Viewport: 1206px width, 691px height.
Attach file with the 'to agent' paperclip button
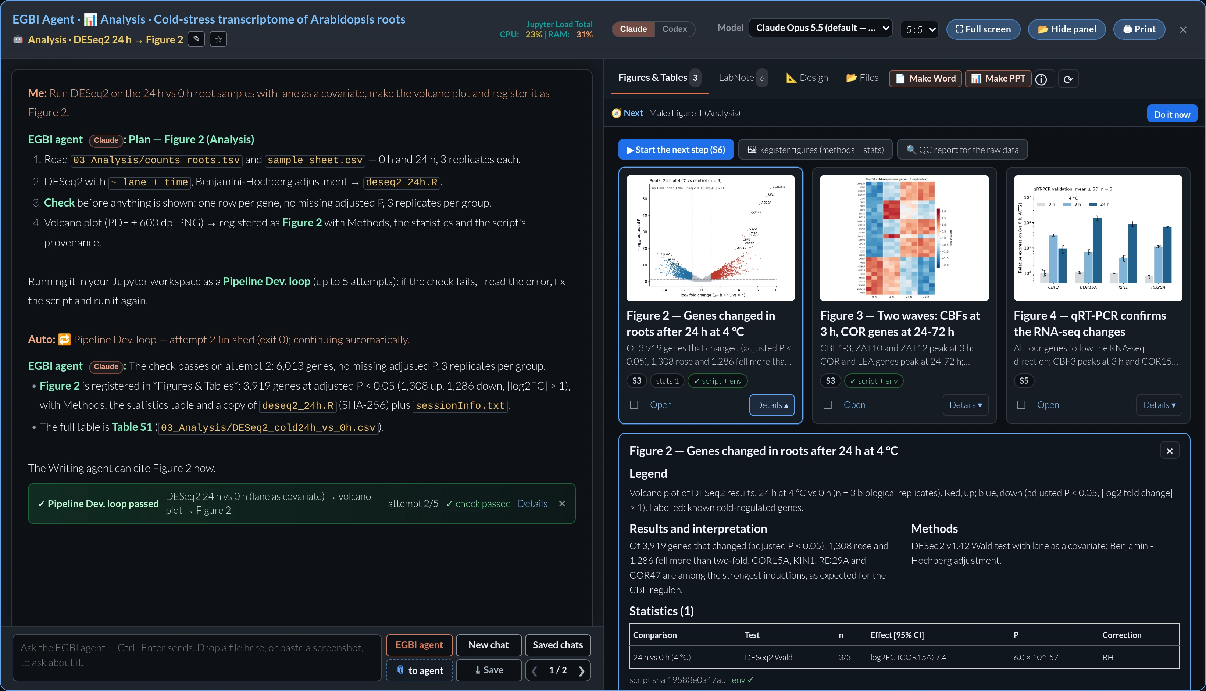point(420,670)
